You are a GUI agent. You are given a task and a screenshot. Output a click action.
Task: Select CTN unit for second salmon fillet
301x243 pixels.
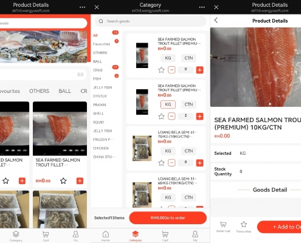tap(189, 104)
